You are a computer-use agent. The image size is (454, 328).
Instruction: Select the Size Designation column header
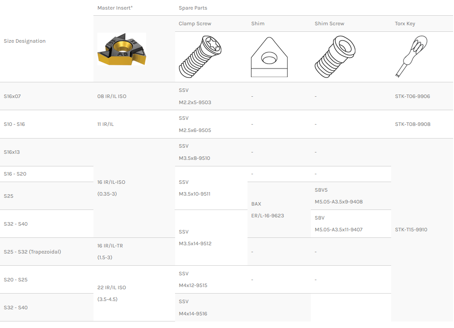(24, 41)
